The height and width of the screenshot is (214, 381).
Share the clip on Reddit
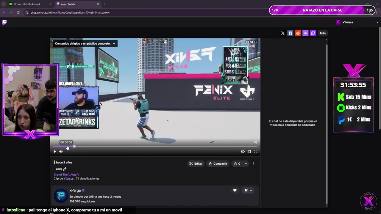coord(298,33)
